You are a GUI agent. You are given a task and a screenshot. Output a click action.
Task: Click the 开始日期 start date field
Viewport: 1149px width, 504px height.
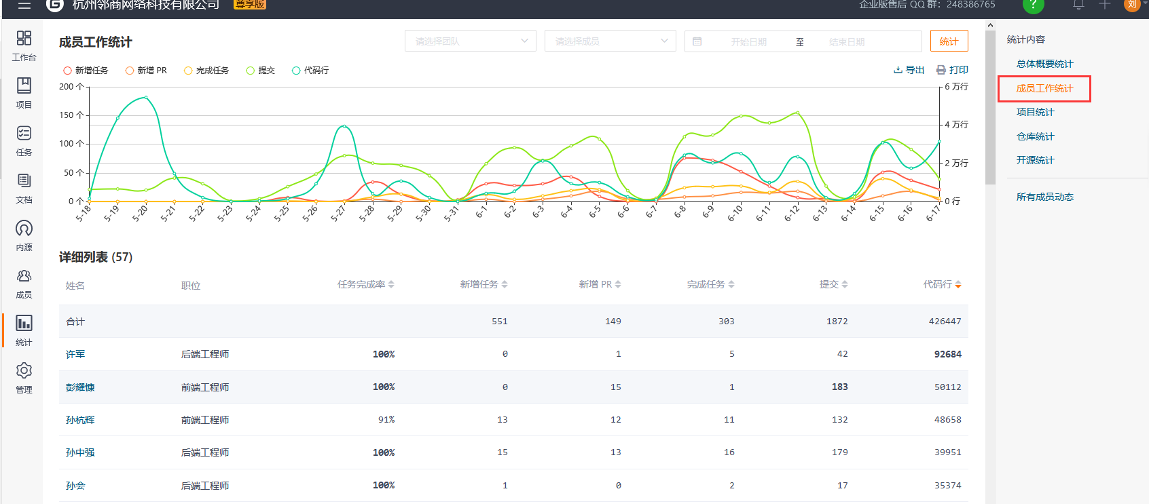pos(748,41)
